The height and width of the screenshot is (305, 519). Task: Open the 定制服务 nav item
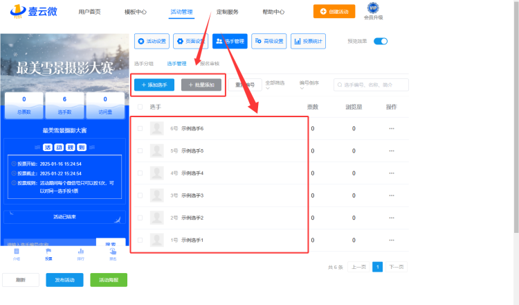228,12
